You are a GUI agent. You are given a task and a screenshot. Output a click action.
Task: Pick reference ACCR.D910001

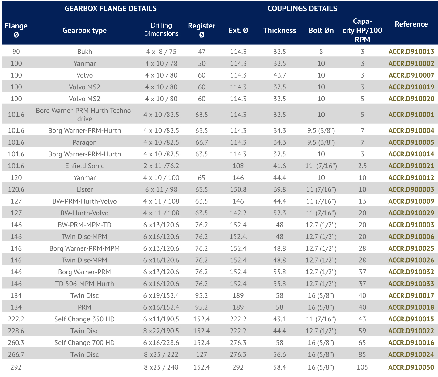(x=411, y=115)
